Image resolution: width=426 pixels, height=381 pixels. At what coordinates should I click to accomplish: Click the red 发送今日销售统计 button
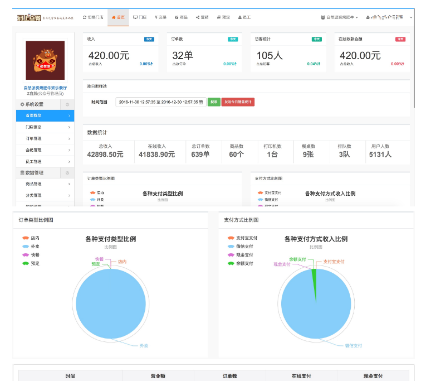(238, 102)
